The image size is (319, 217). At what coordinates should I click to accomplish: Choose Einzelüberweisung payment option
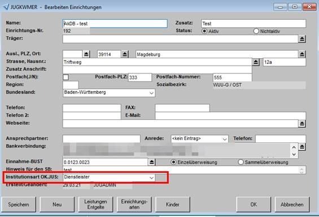coord(173,162)
